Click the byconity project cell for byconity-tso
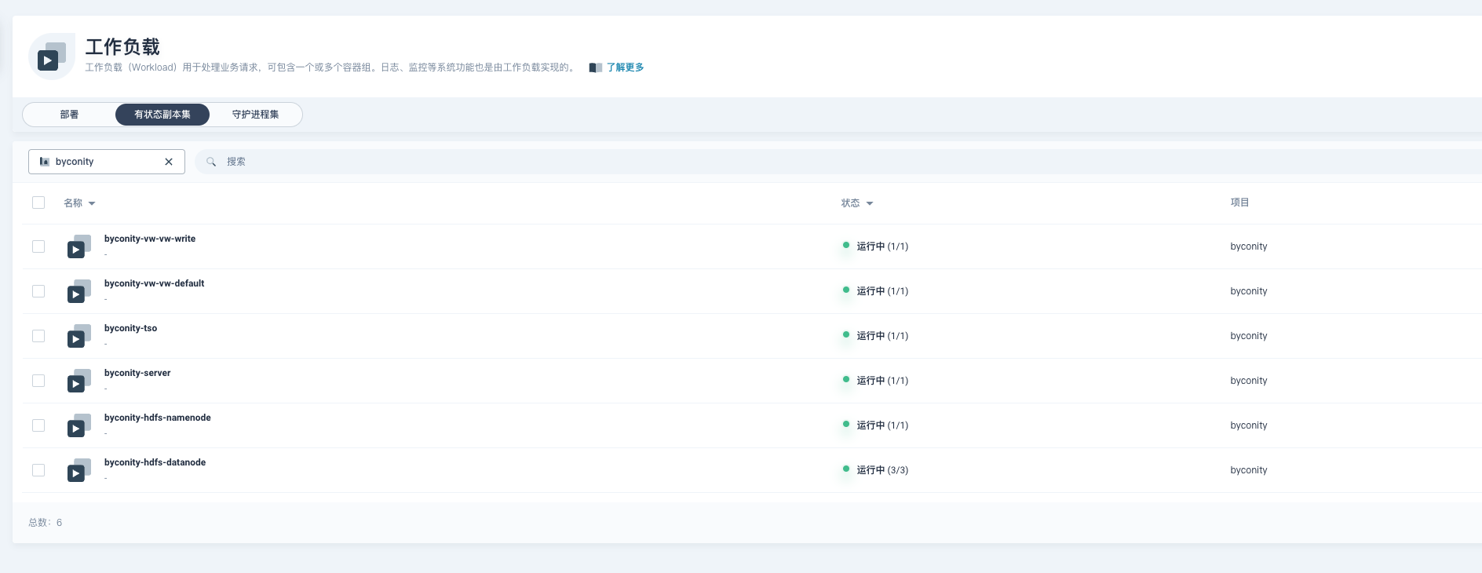Viewport: 1482px width, 573px height. 1249,336
